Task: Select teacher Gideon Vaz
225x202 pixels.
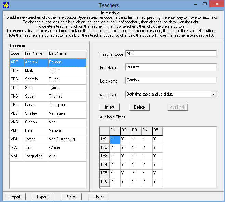Action: click(48, 123)
